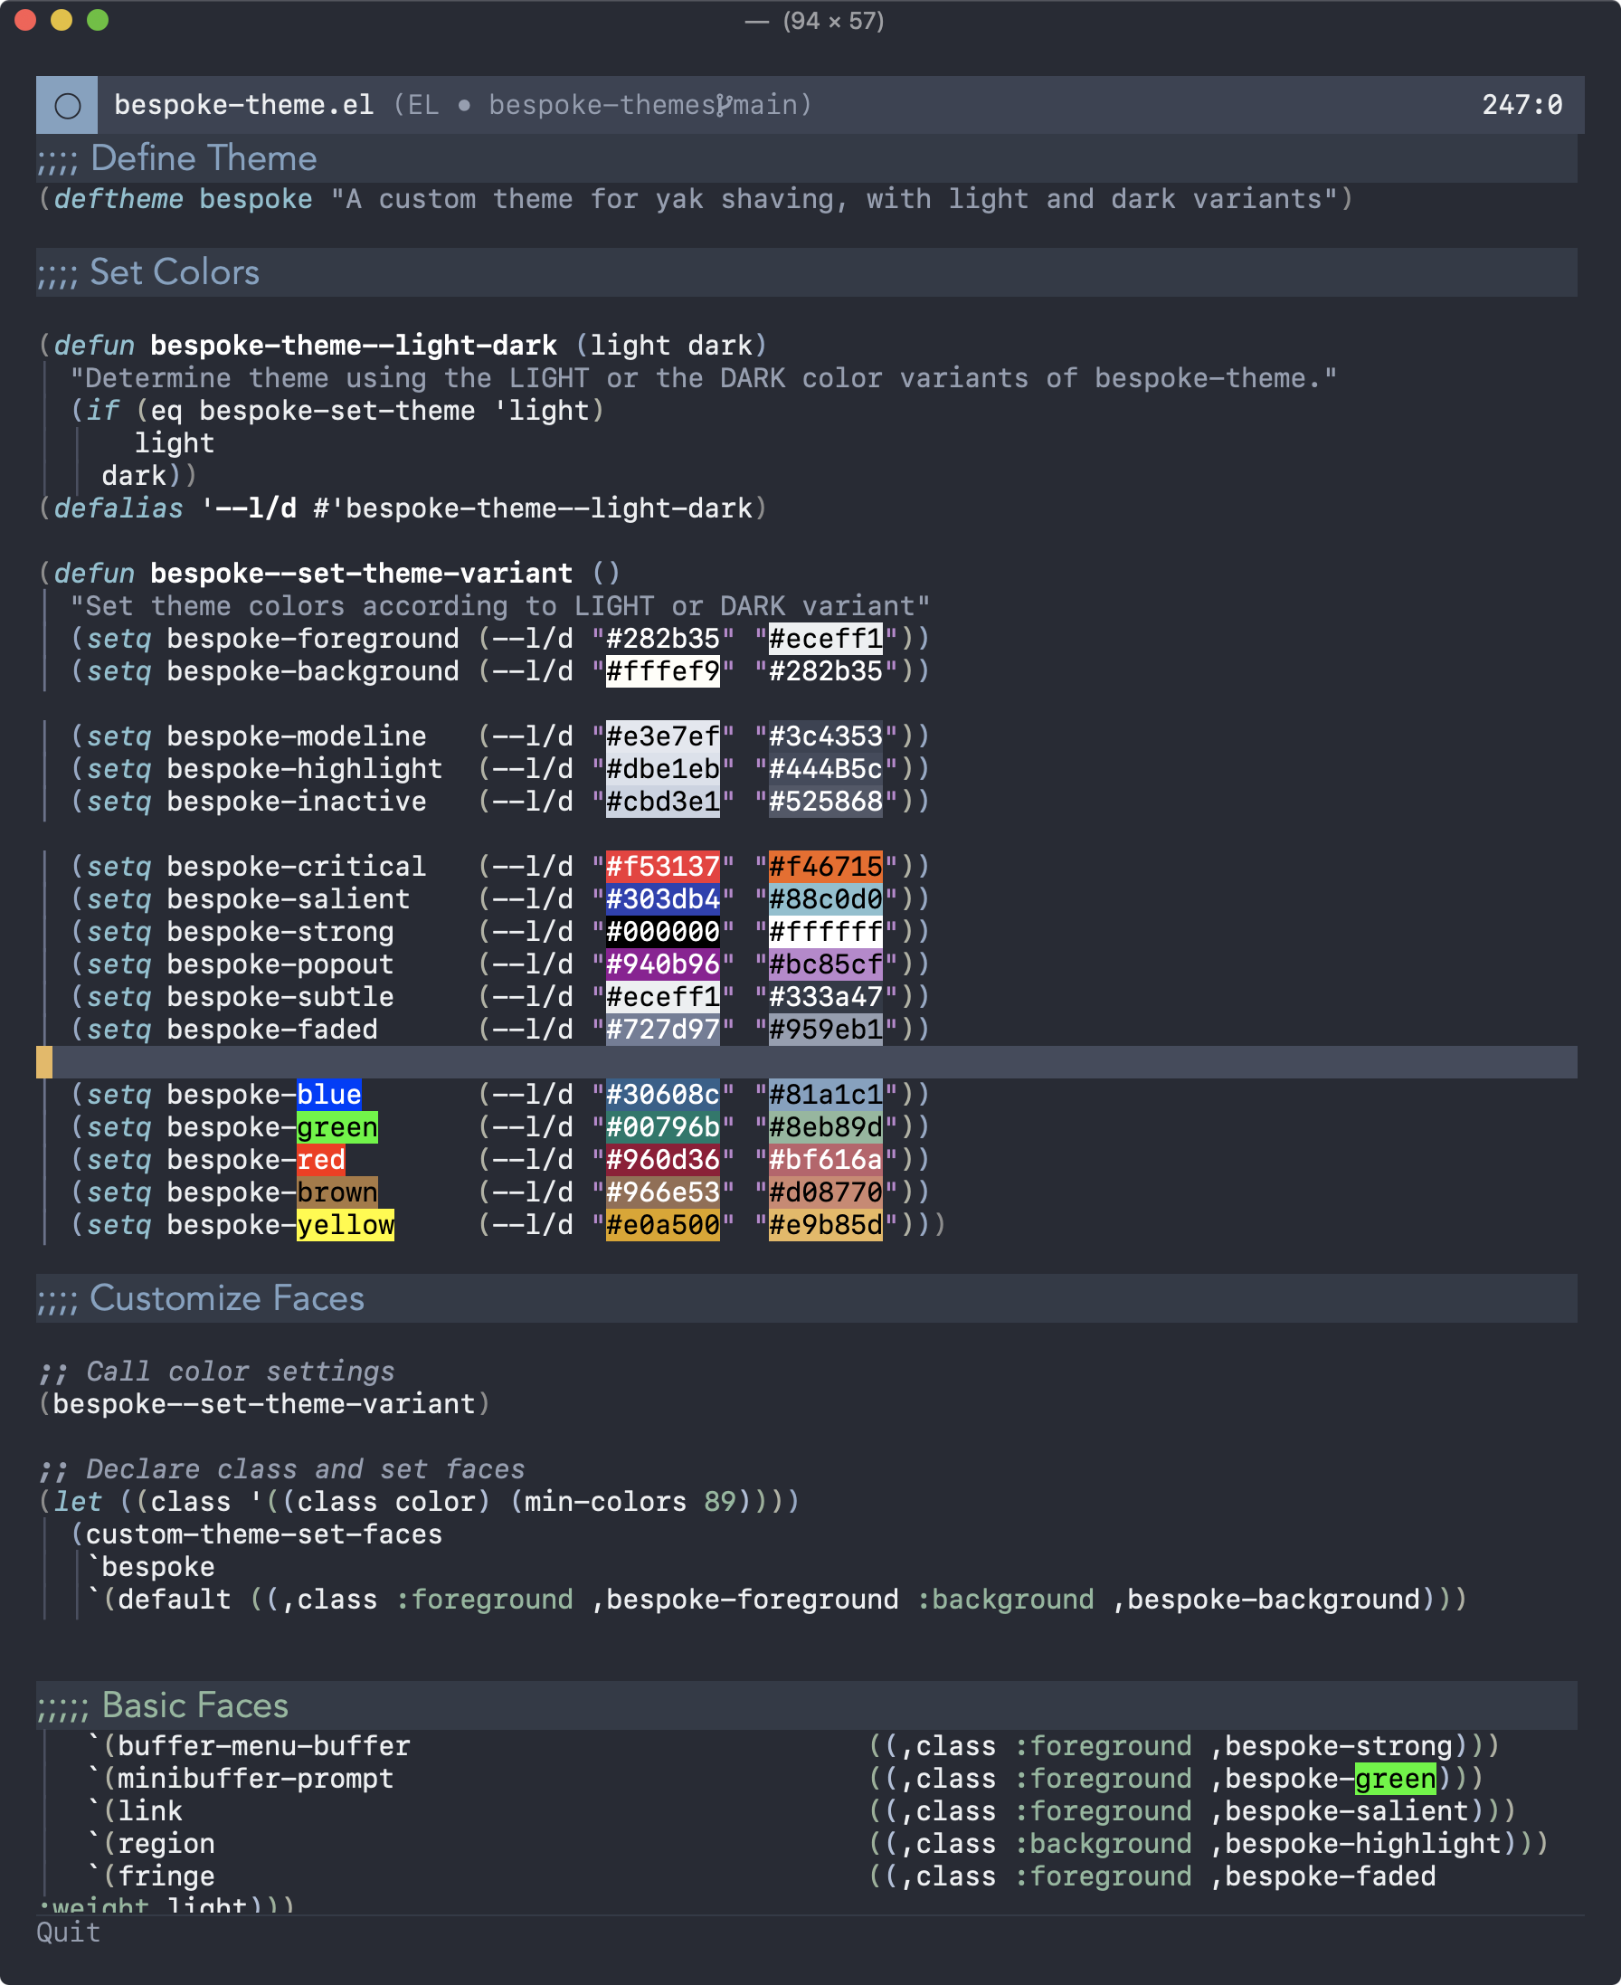Click the #bf616a red dark swatch
Image resolution: width=1621 pixels, height=1985 pixels.
(826, 1160)
